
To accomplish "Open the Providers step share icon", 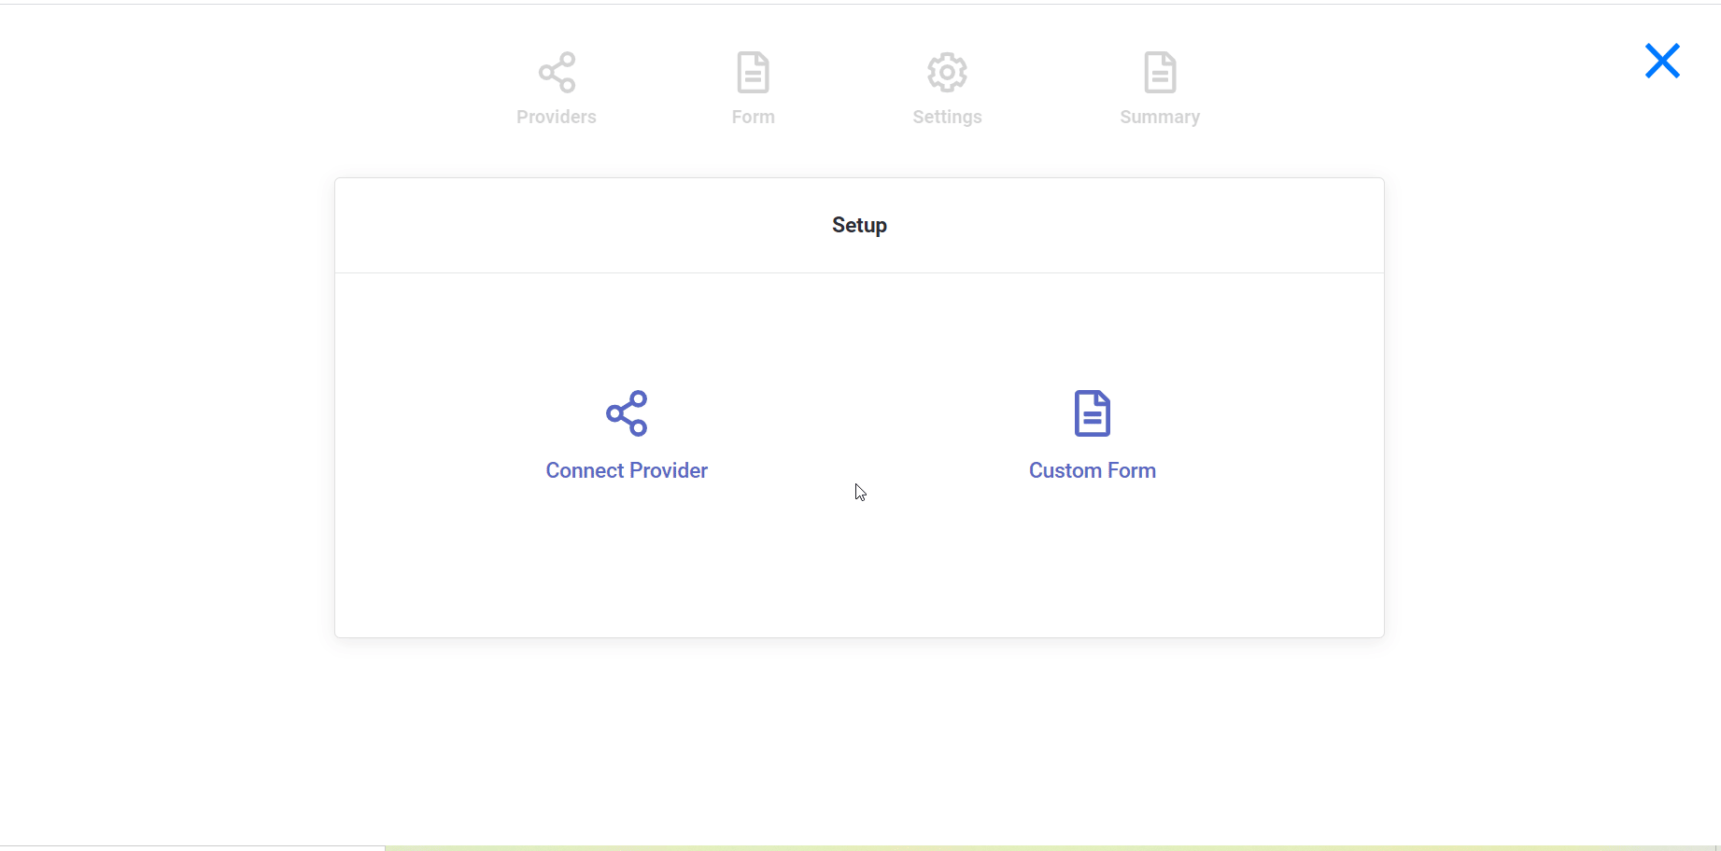I will [557, 72].
